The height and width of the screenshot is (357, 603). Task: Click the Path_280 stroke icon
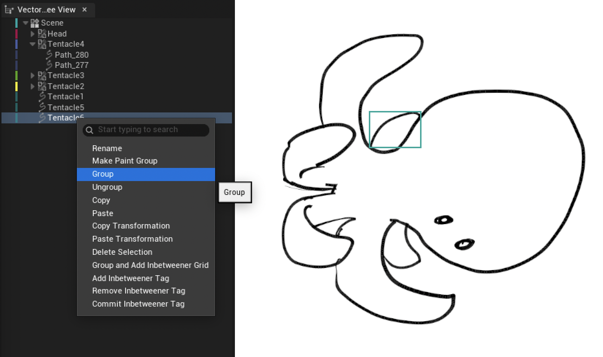(48, 55)
